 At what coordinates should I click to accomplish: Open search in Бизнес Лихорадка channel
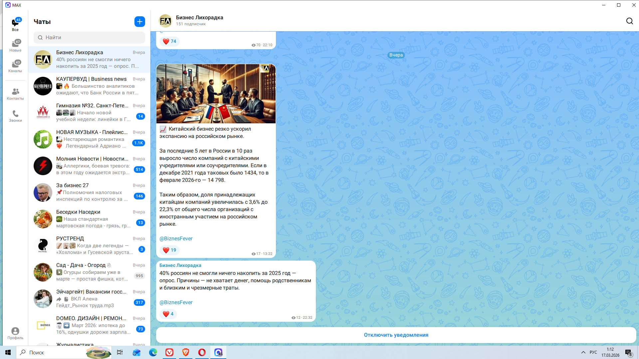(629, 21)
